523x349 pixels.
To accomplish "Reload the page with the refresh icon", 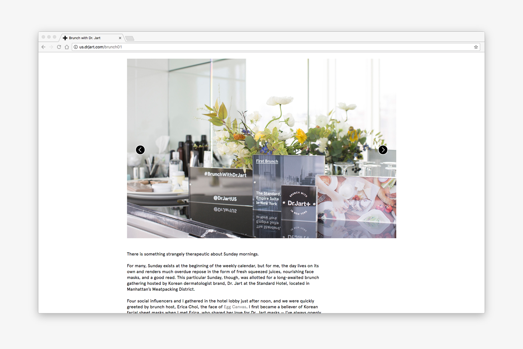I will pos(59,47).
